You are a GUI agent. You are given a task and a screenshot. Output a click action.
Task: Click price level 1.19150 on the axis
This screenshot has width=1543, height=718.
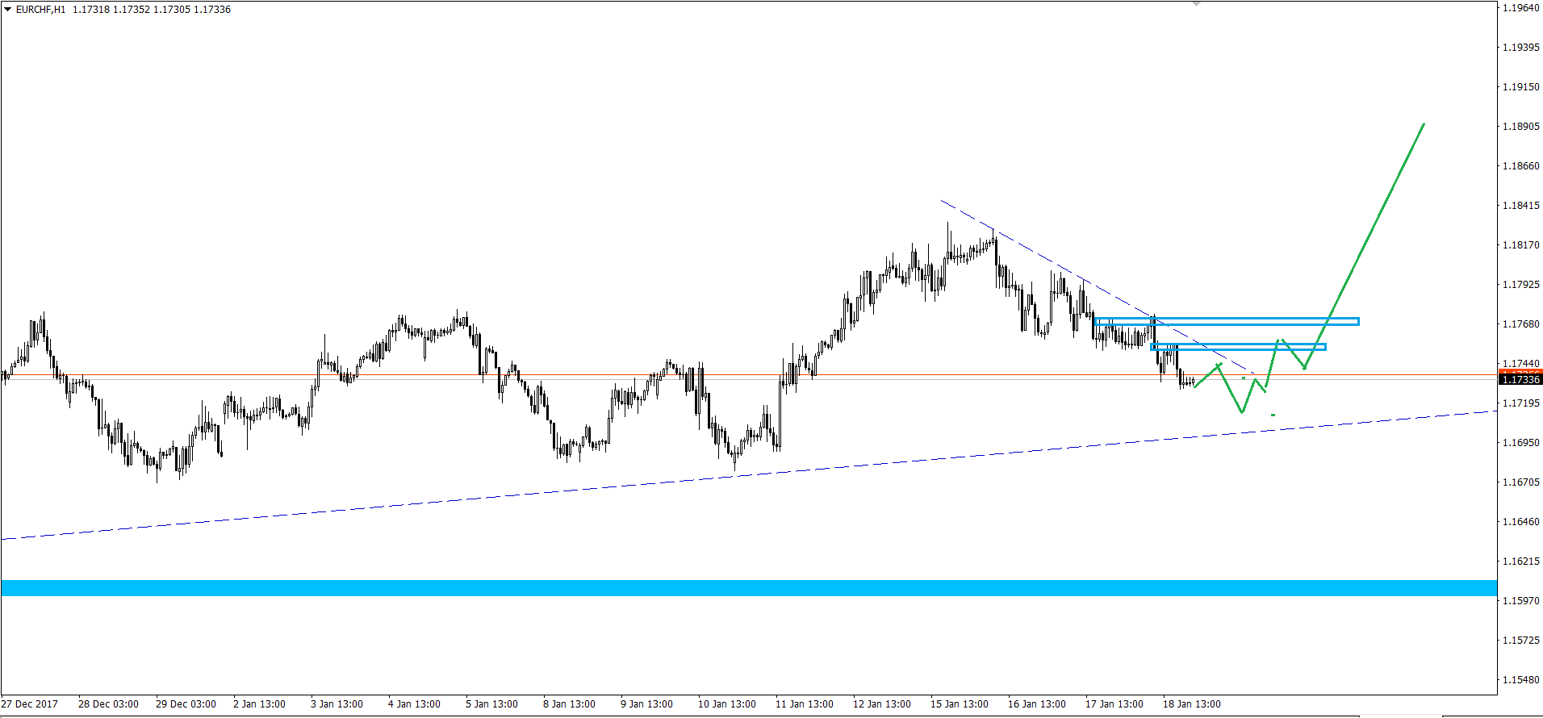(x=1520, y=87)
